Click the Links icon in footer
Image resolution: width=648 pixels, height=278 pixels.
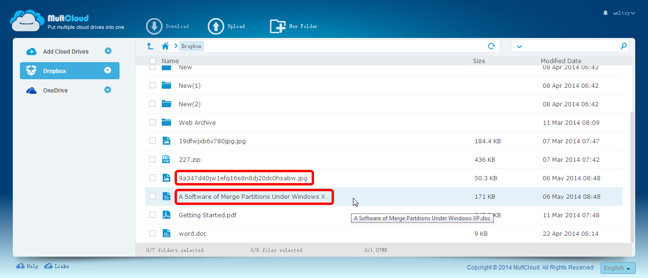(x=48, y=266)
